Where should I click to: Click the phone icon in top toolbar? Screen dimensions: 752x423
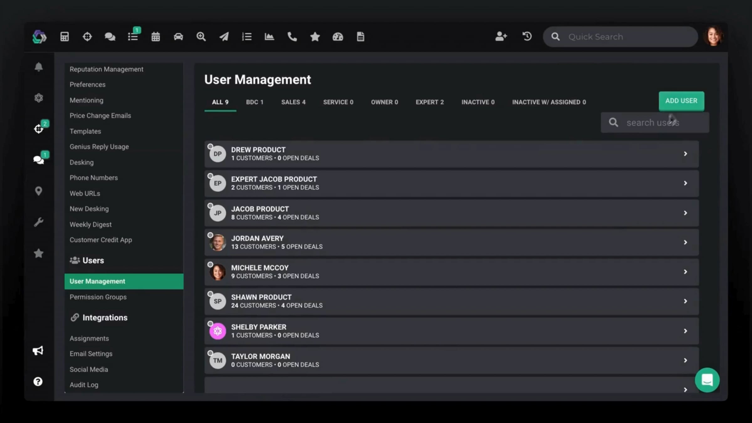292,37
